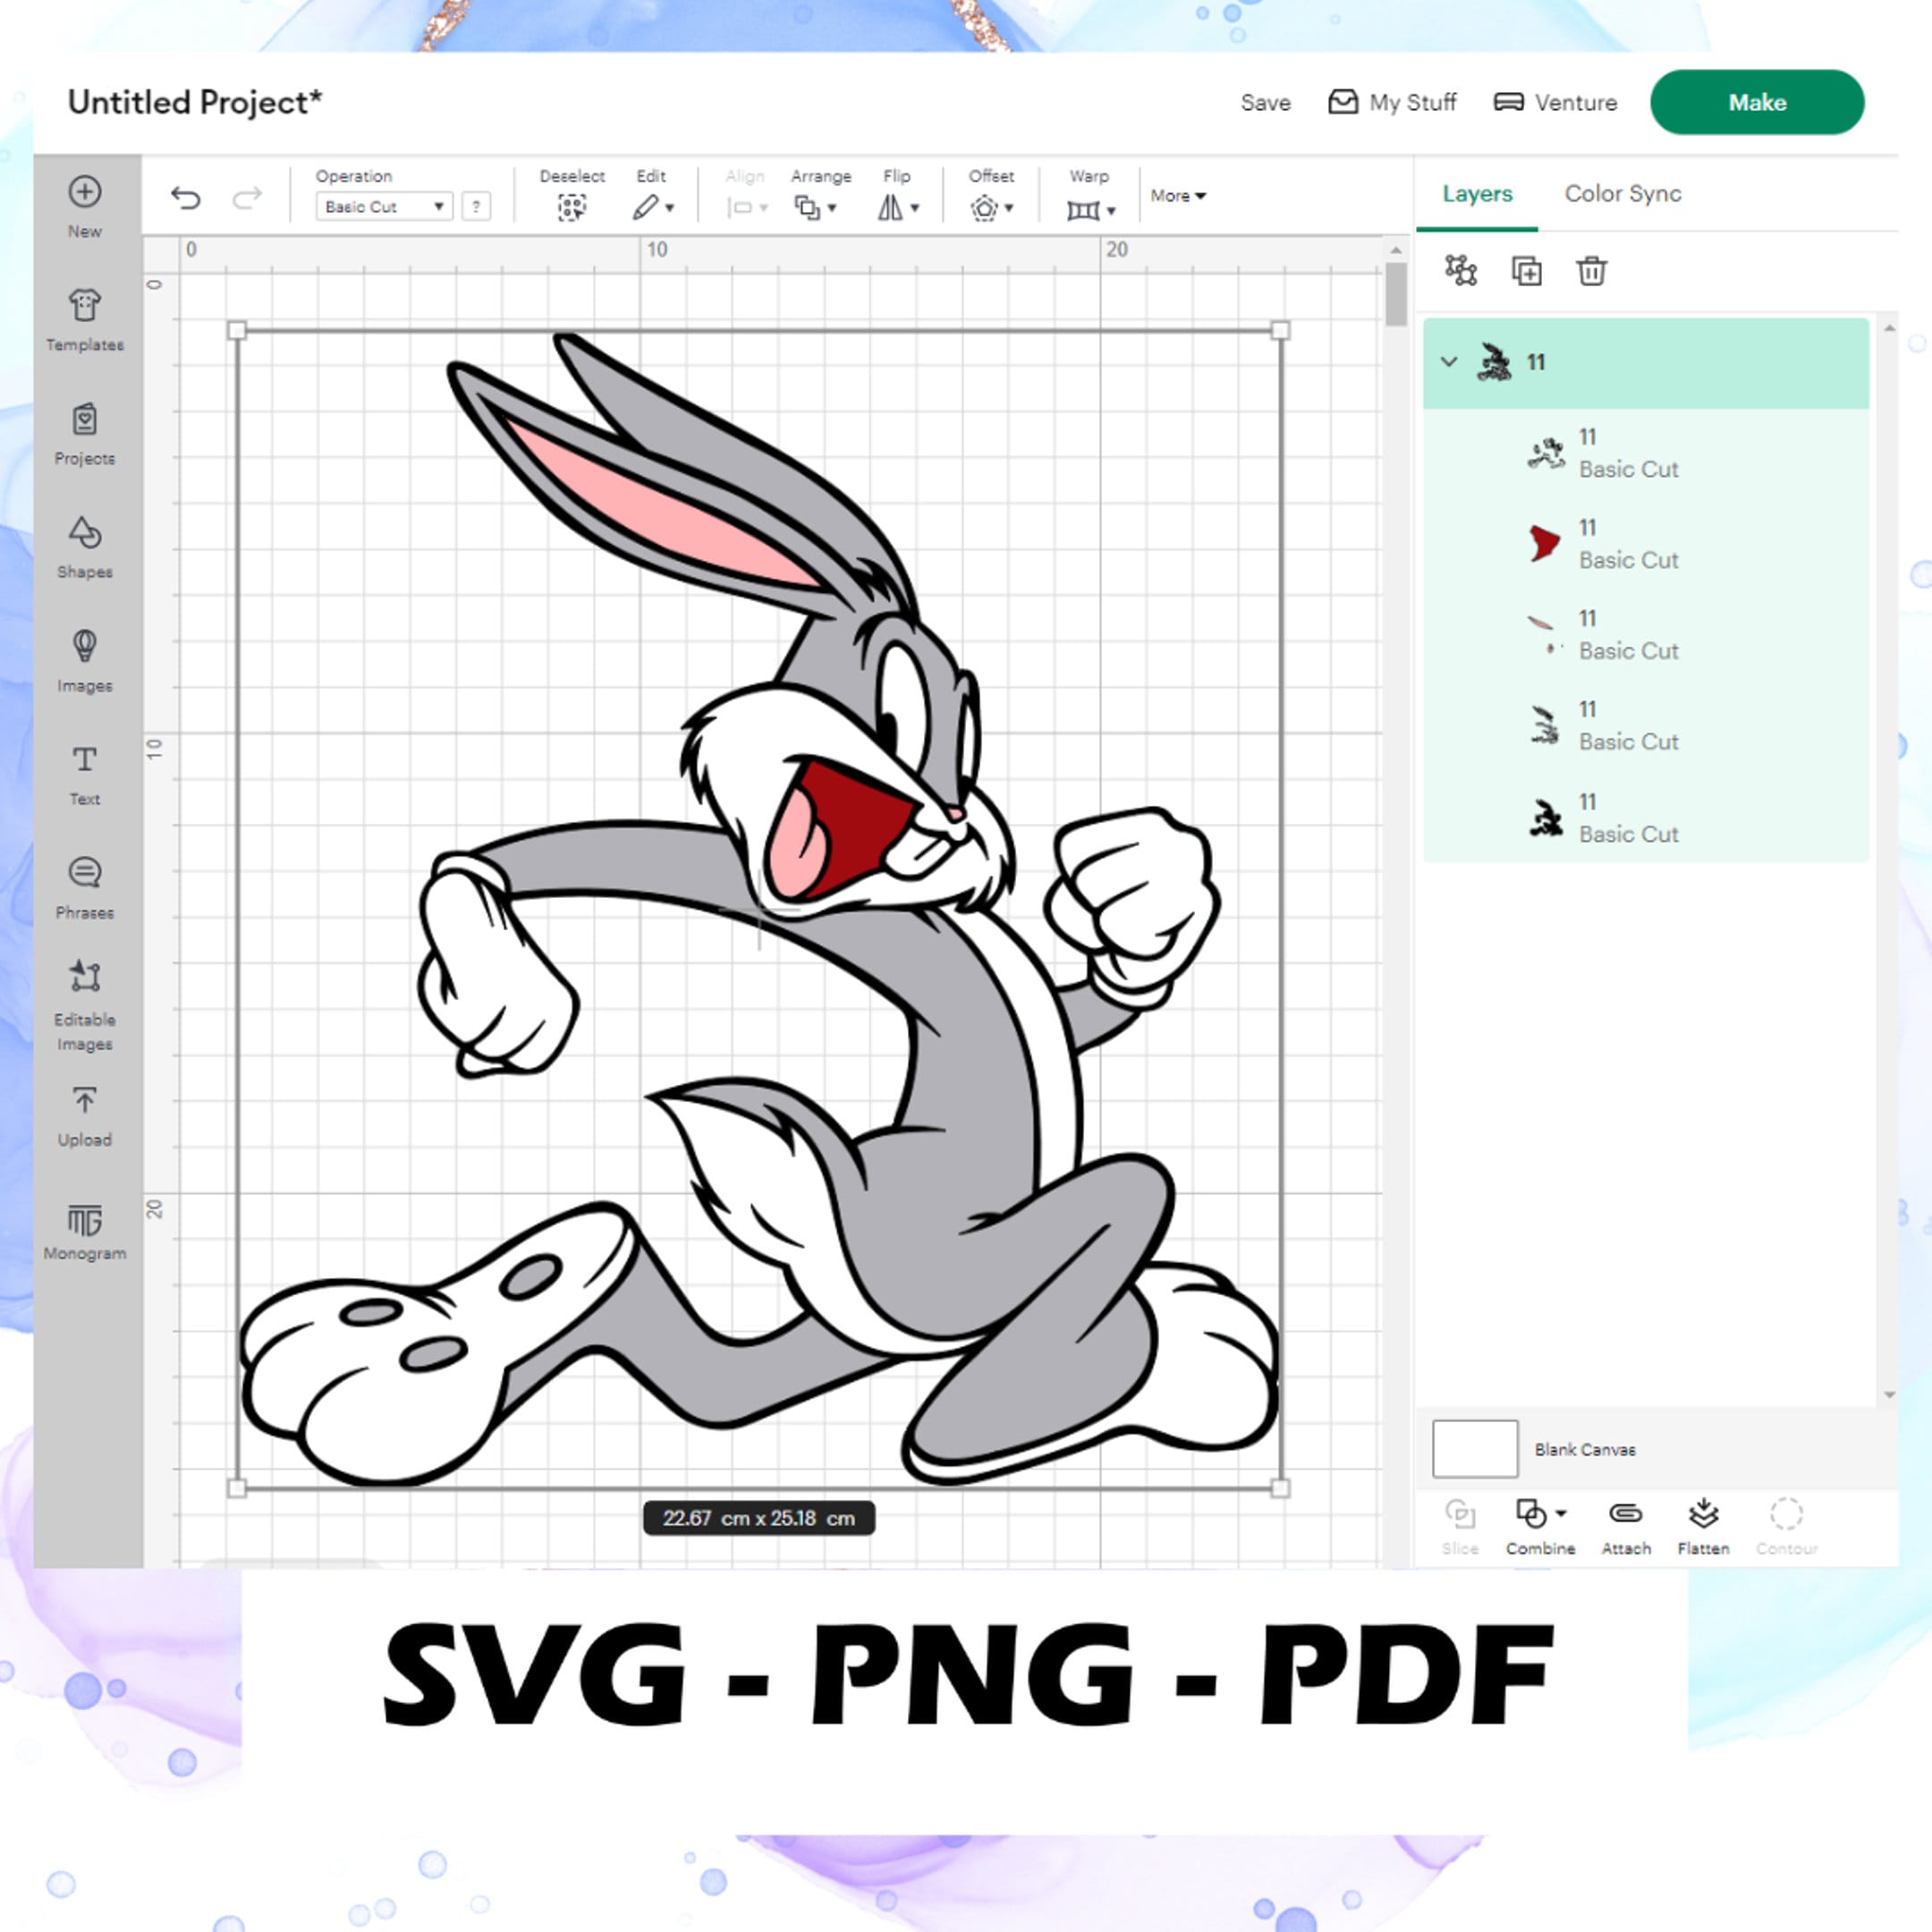The width and height of the screenshot is (1932, 1932).
Task: Click the Bugs Bunny image on canvas
Action: tap(758, 908)
